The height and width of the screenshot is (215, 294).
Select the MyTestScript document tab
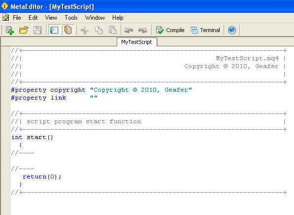tap(137, 42)
